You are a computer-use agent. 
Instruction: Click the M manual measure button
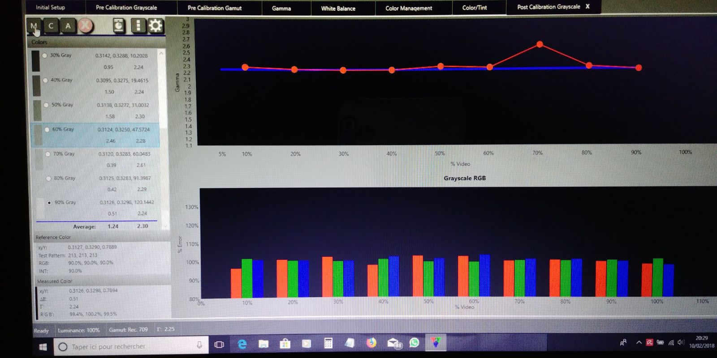tap(34, 26)
